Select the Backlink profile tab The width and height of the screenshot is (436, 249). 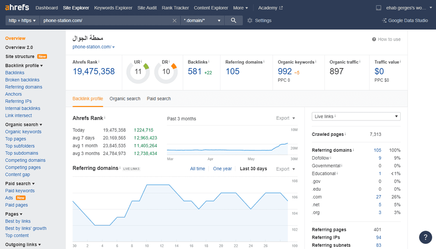click(88, 99)
